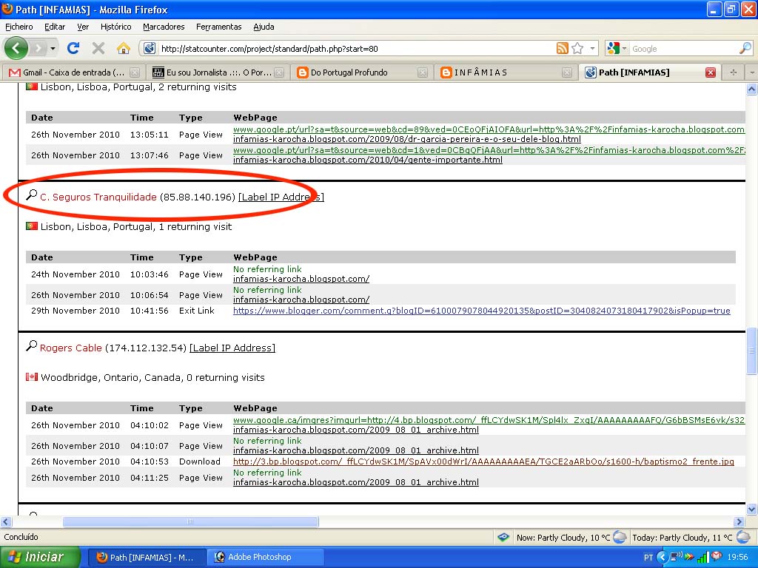Image resolution: width=758 pixels, height=568 pixels.
Task: Click the vertical scrollbar down arrow
Action: 752,509
